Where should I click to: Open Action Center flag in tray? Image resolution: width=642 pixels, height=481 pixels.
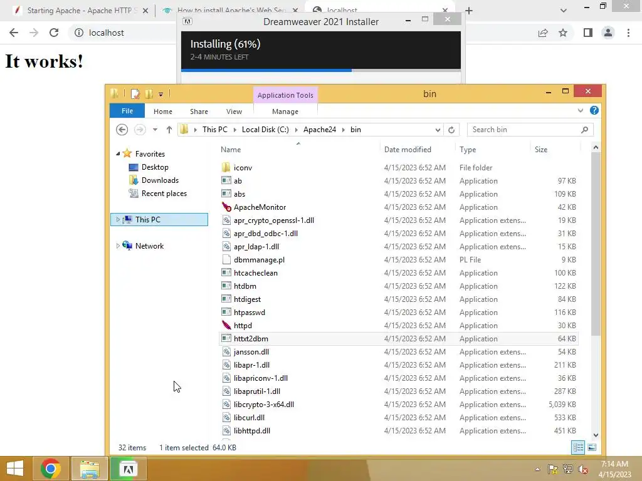pos(552,469)
